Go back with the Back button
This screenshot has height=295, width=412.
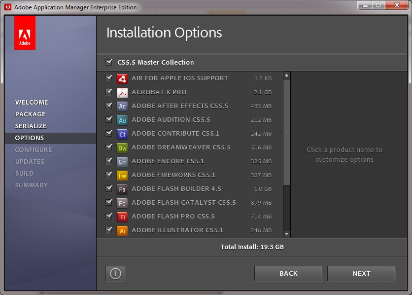tap(288, 273)
